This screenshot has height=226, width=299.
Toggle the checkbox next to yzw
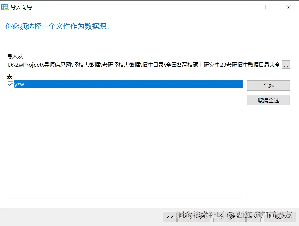tap(10, 84)
